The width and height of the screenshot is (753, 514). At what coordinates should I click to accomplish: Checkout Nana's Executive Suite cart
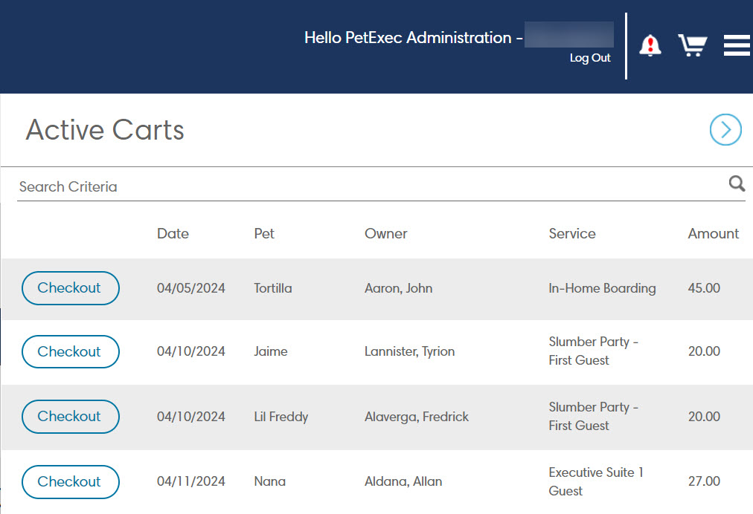70,482
